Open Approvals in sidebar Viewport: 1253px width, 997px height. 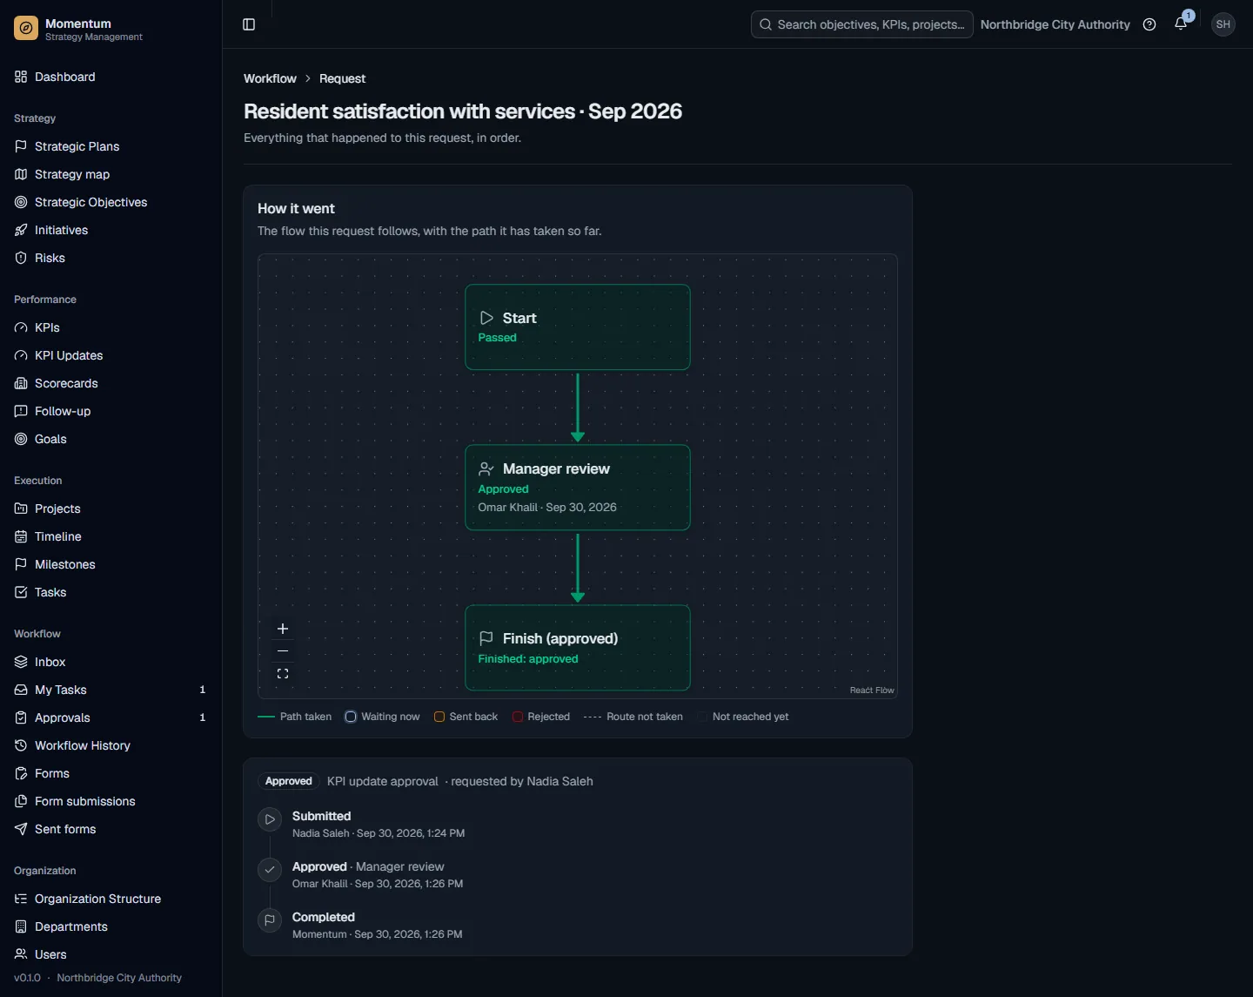(x=111, y=717)
